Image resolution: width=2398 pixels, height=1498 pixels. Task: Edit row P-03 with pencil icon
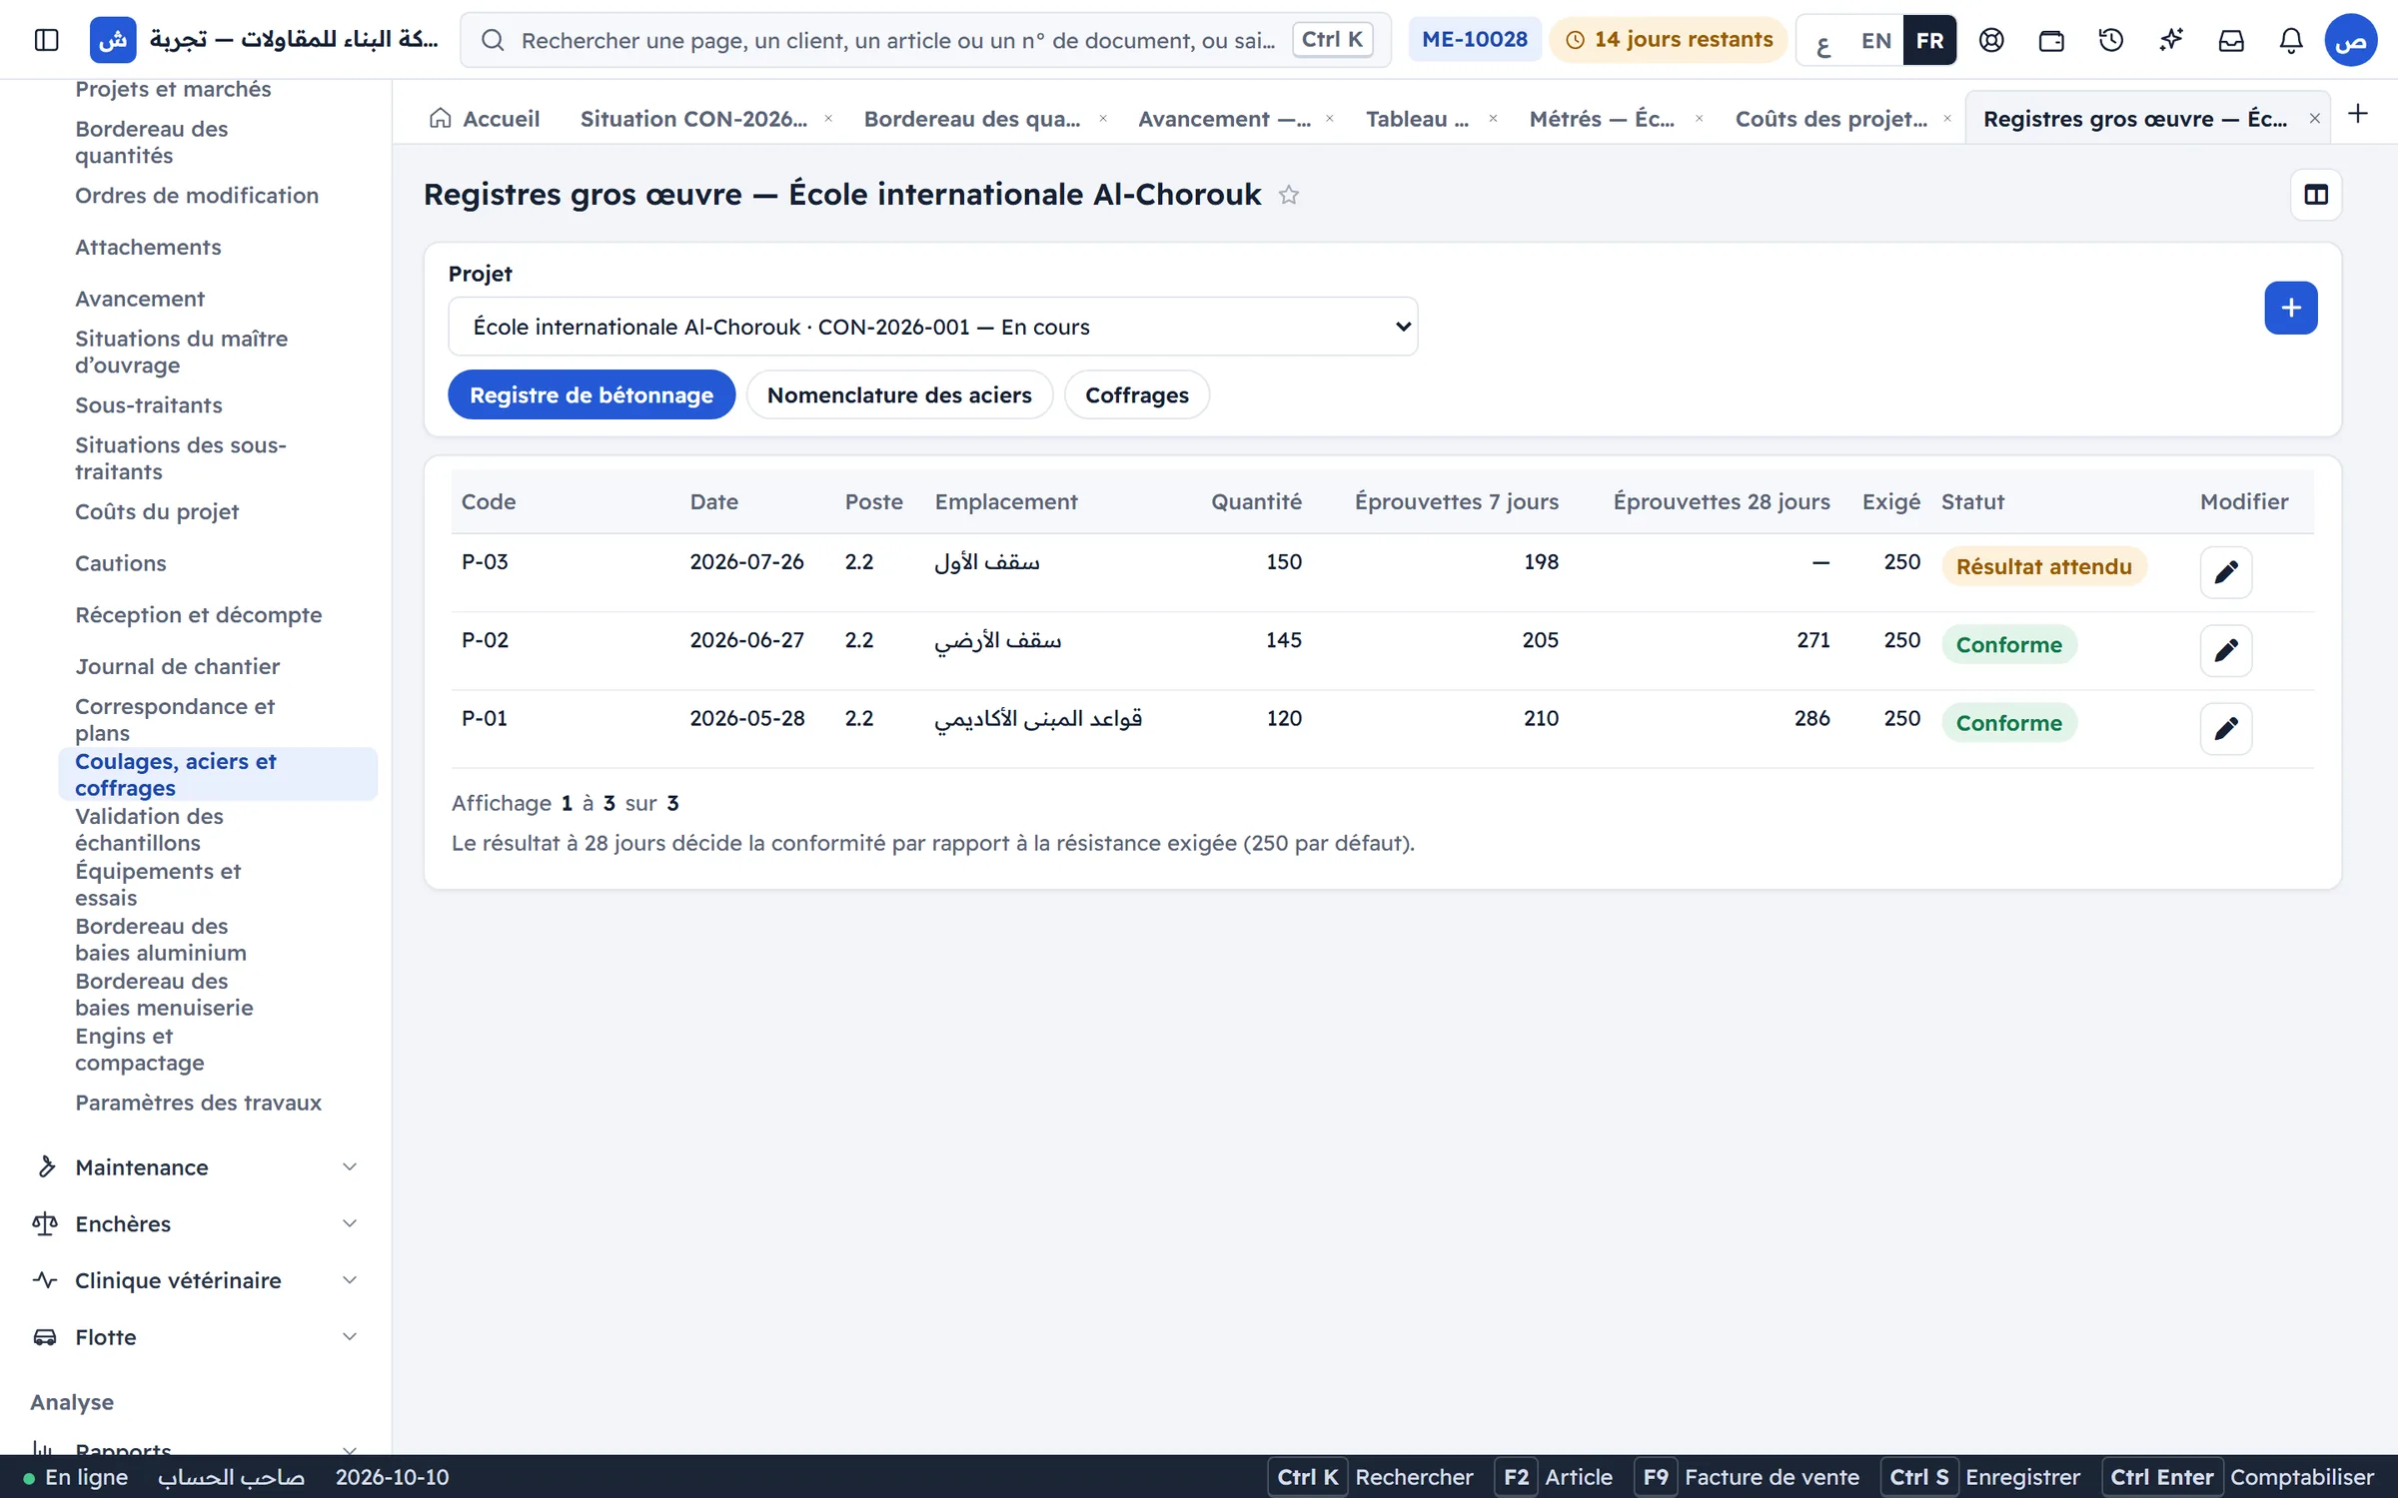coord(2226,572)
